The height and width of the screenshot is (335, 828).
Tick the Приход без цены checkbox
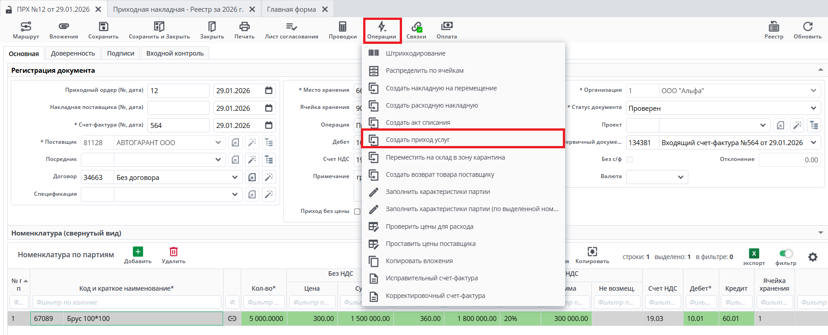[357, 212]
